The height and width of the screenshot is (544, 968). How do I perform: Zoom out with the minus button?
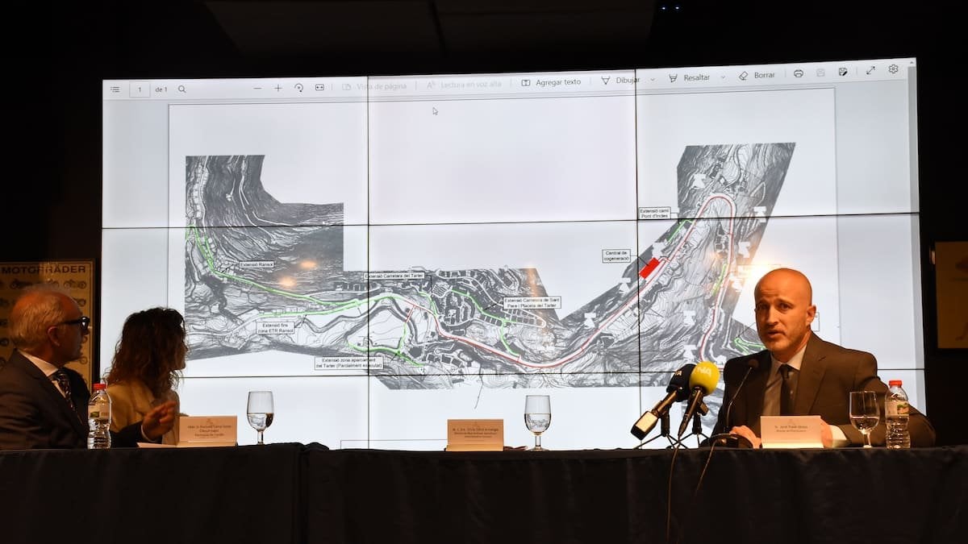click(x=257, y=88)
